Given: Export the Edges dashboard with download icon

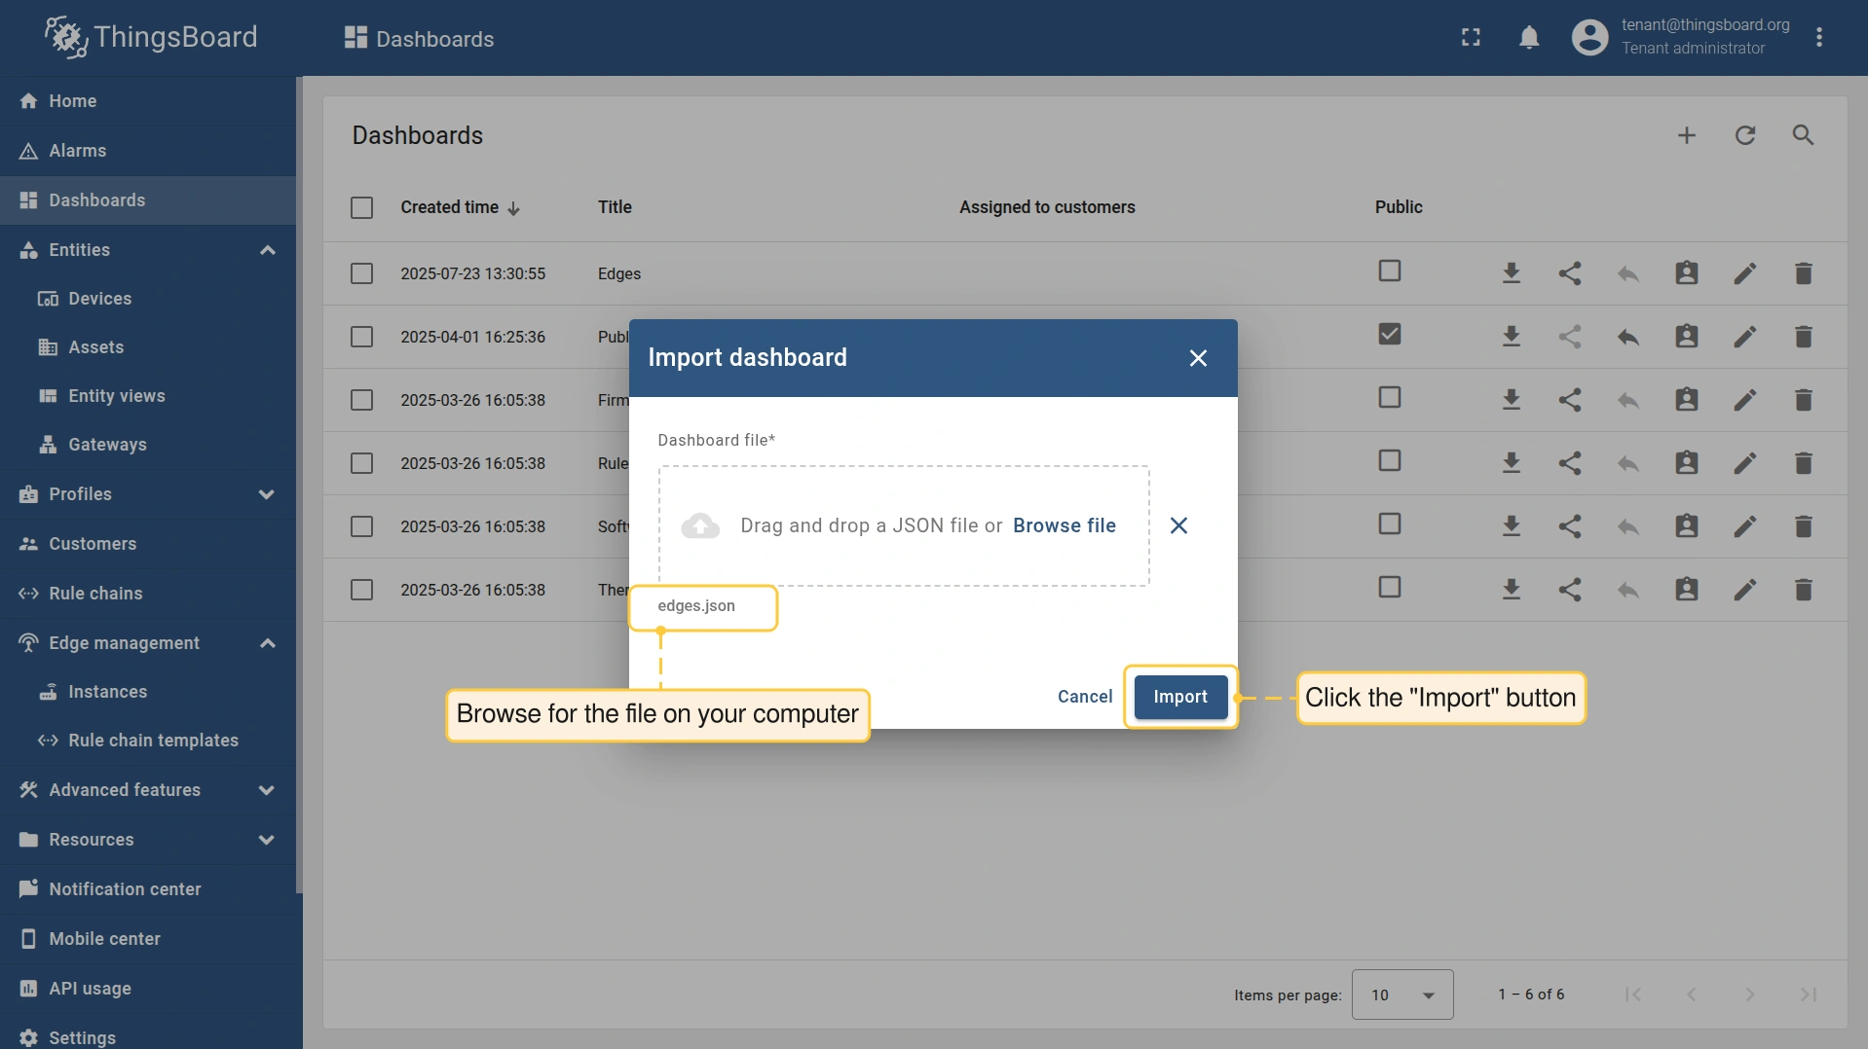Looking at the screenshot, I should click(x=1511, y=273).
